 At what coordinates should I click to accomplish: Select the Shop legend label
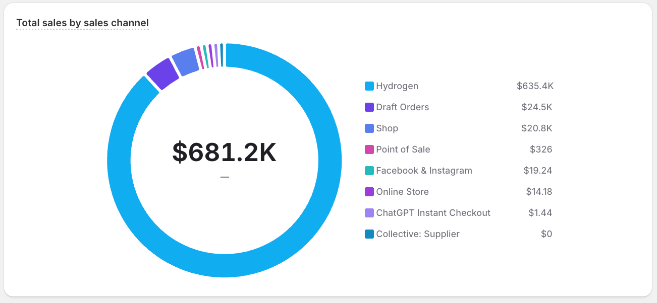(x=387, y=128)
